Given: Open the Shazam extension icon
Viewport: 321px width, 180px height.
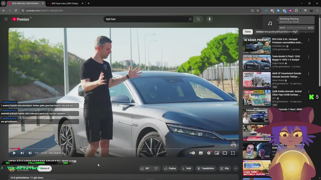Looking at the screenshot, I should point(278,10).
